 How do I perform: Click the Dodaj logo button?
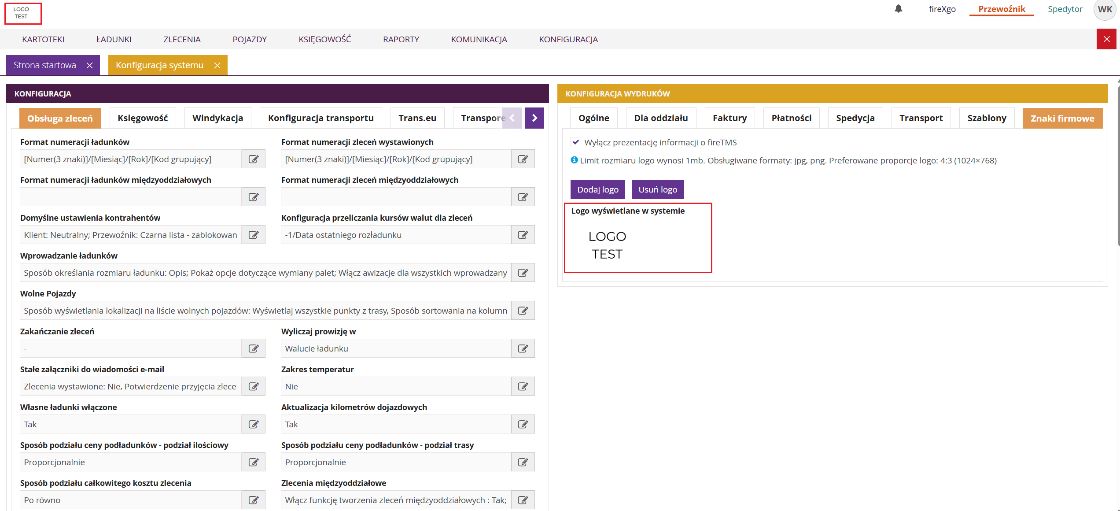tap(597, 189)
